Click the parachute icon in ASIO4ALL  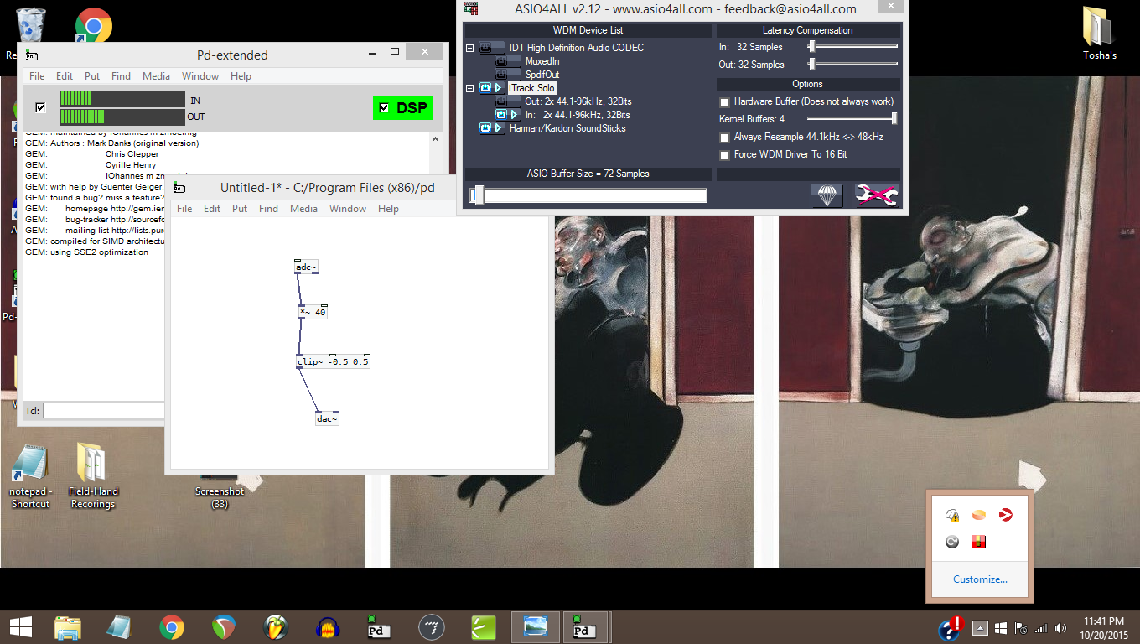pos(827,195)
